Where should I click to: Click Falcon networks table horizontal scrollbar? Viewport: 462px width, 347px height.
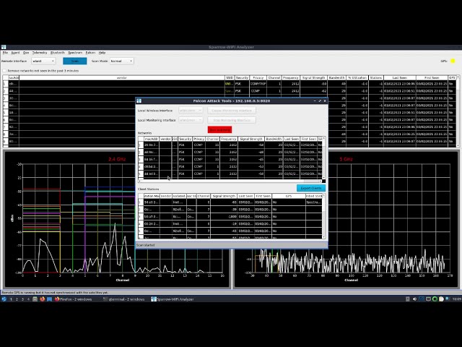point(230,181)
